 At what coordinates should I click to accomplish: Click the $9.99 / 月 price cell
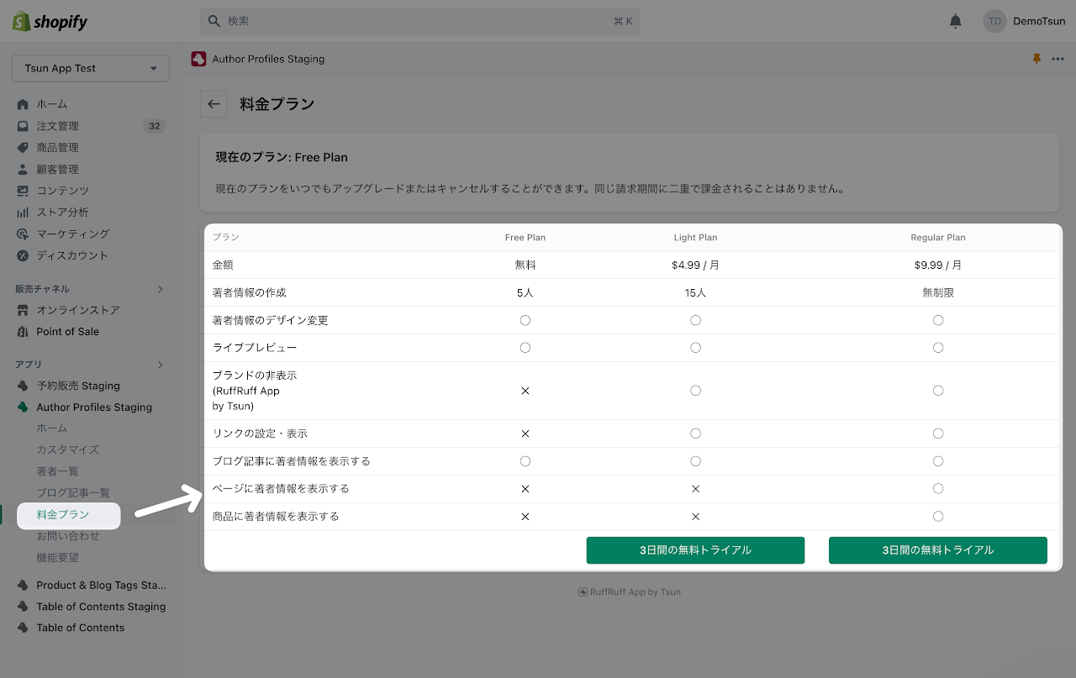pyautogui.click(x=938, y=265)
